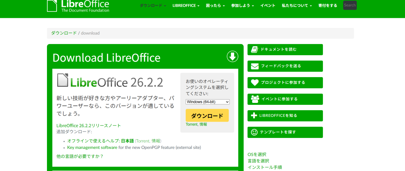The height and width of the screenshot is (171, 405).
Task: Expand the 私たちについて navigation menu
Action: coord(297,6)
